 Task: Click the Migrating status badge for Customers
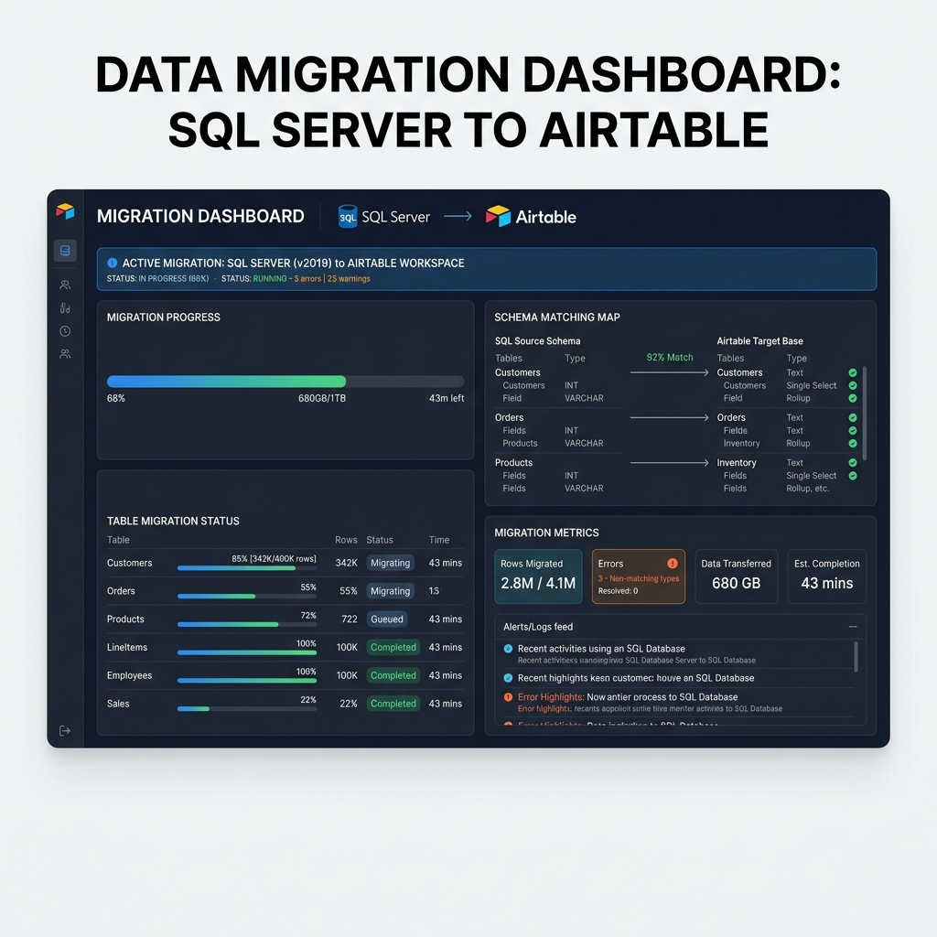coord(390,563)
